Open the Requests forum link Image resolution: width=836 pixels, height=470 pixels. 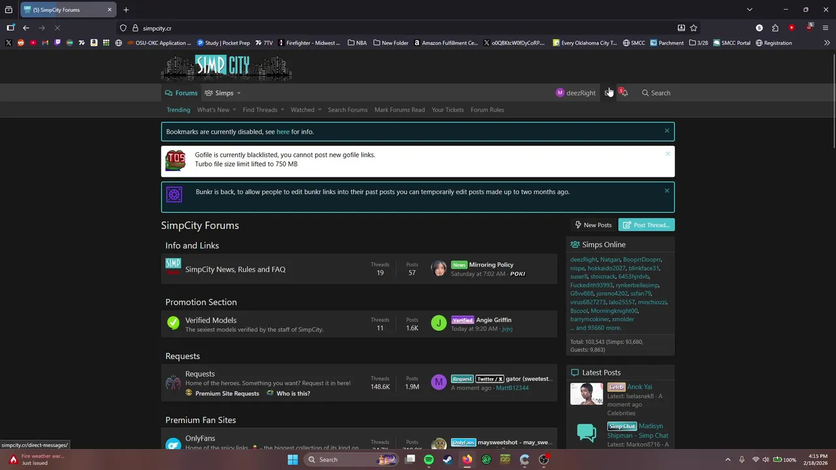pos(200,373)
